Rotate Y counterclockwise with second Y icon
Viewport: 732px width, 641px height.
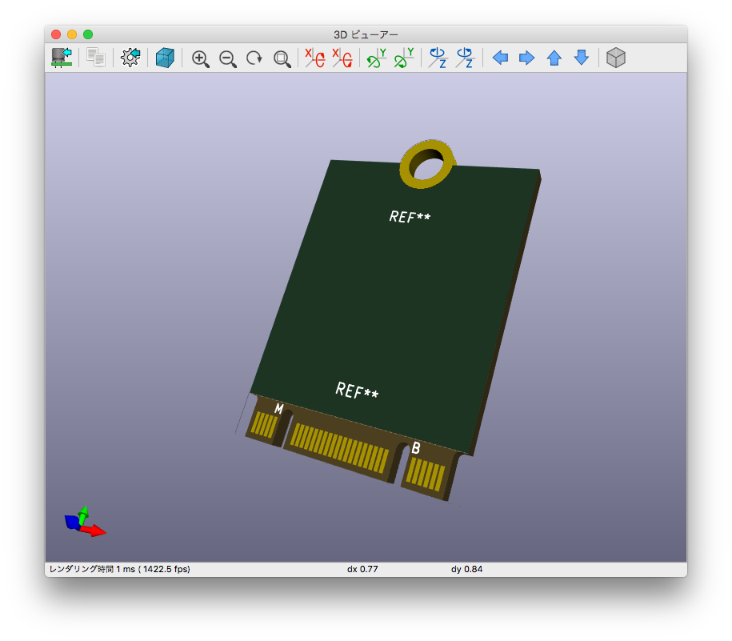[x=404, y=58]
